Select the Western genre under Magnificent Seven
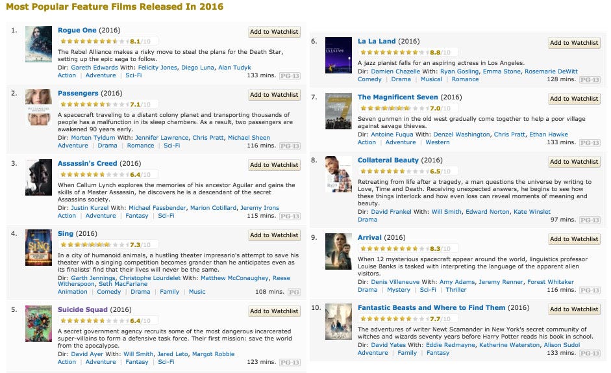 click(437, 142)
